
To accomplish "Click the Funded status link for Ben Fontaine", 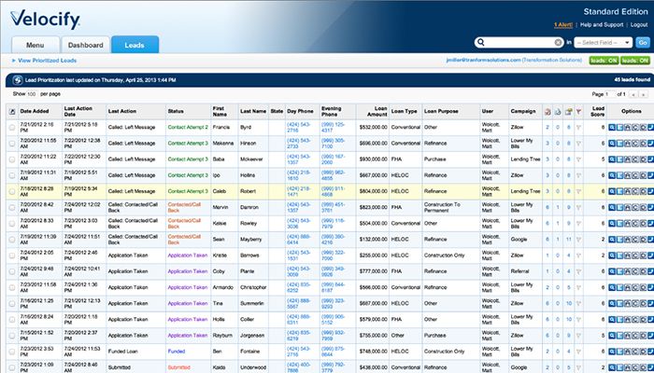I will (x=176, y=352).
